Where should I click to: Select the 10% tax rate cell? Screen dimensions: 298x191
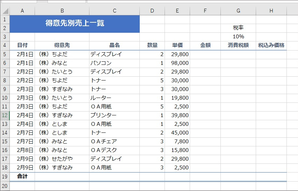pos(238,37)
